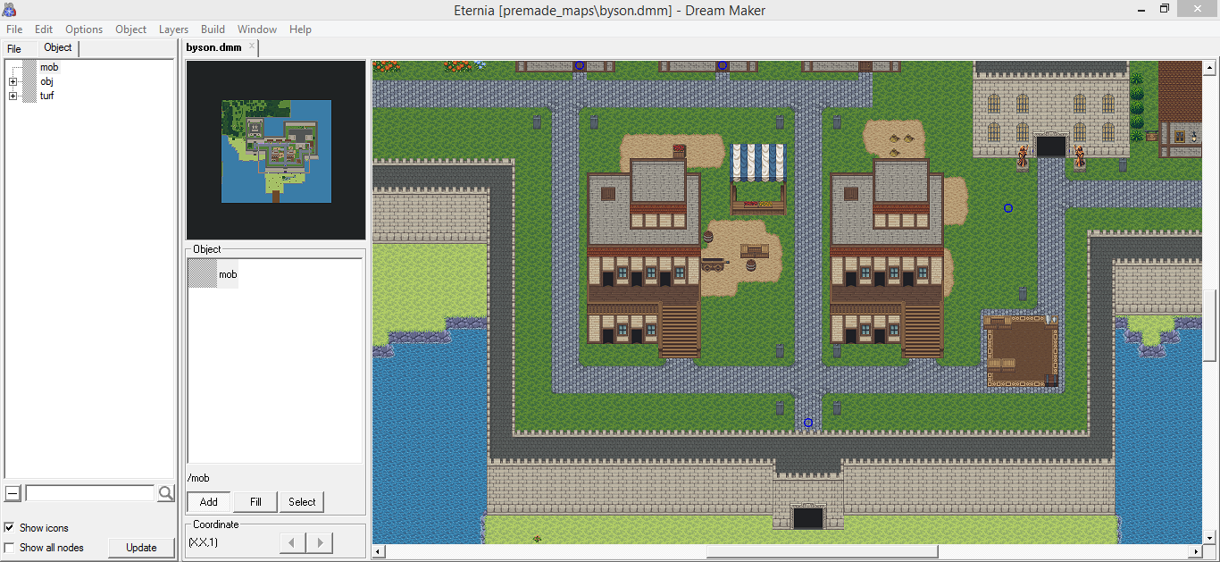This screenshot has width=1220, height=562.
Task: Click the mob icon in Object panel
Action: tap(202, 274)
